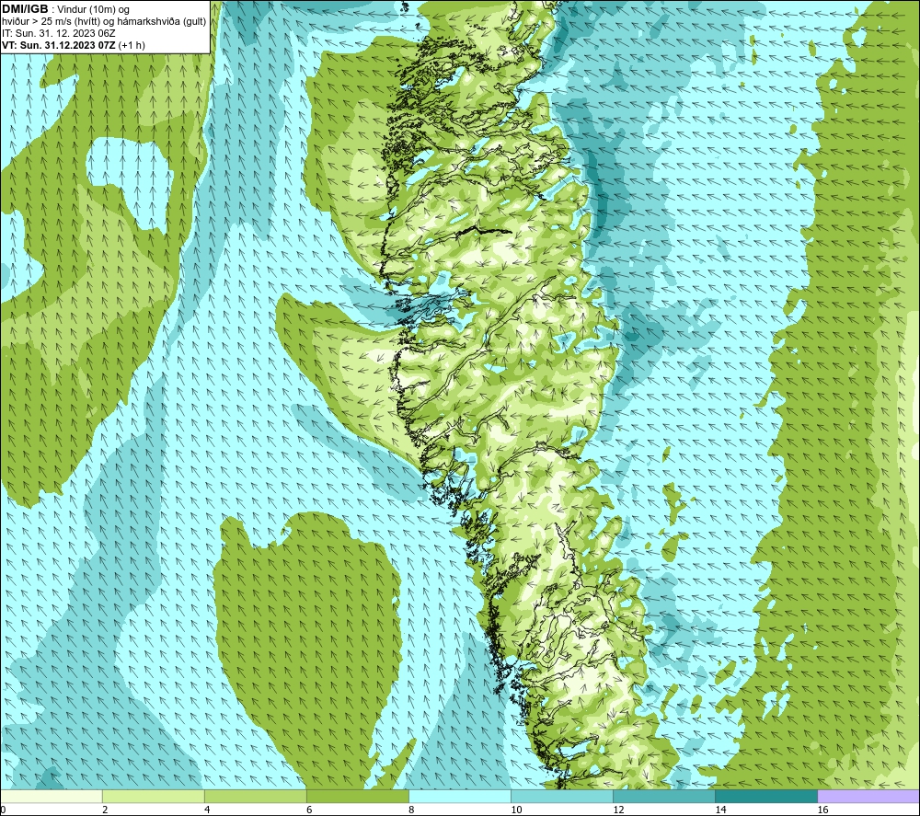Click the light cyan 8-10 m/s legend swatch
This screenshot has height=816, width=920.
pos(460,796)
